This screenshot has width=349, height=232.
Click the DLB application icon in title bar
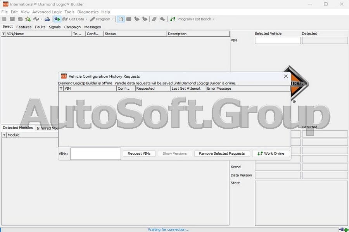5,4
